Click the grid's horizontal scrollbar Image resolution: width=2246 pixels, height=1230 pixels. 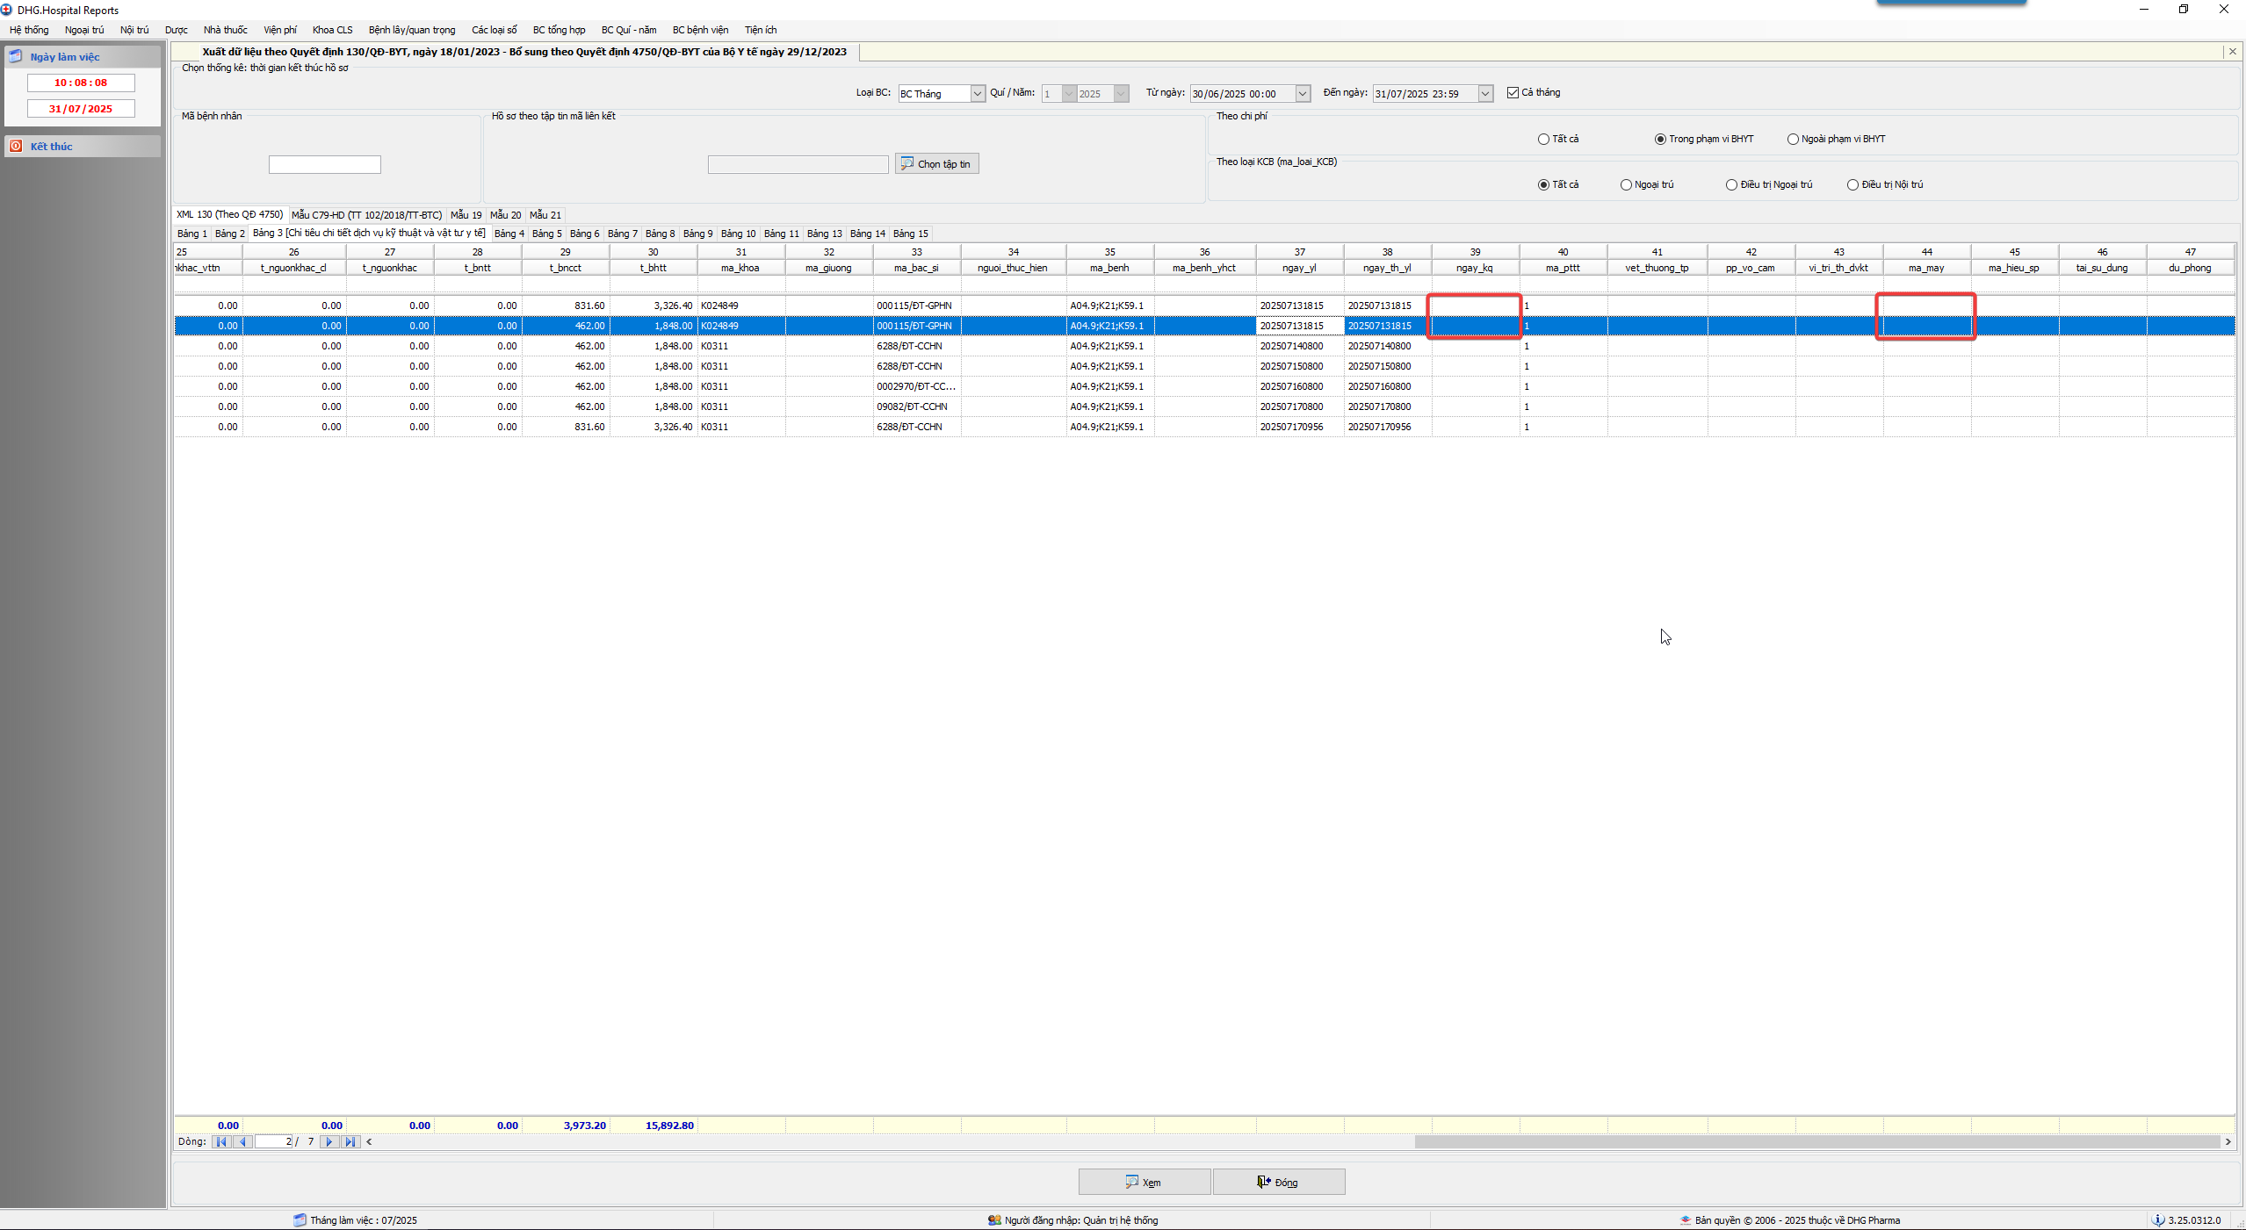[1816, 1141]
